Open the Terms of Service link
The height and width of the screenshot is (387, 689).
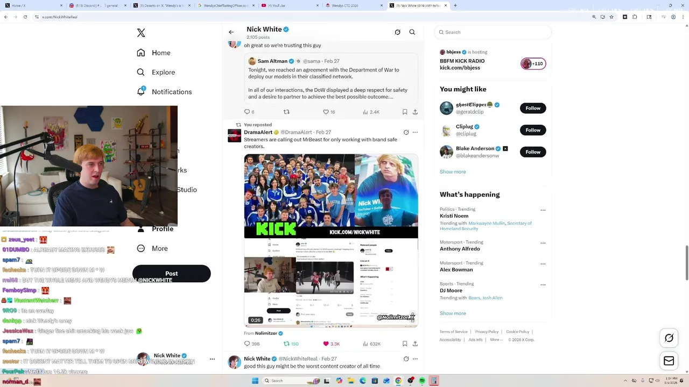click(453, 332)
